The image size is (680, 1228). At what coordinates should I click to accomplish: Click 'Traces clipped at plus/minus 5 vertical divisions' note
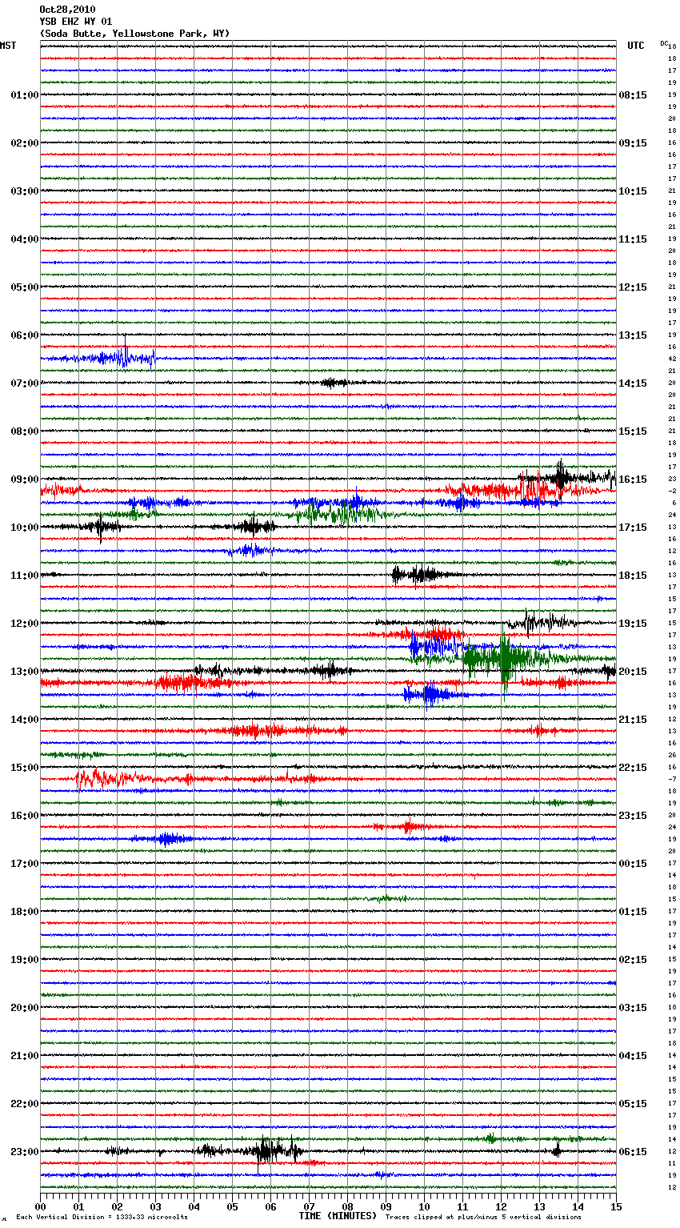pyautogui.click(x=483, y=1218)
